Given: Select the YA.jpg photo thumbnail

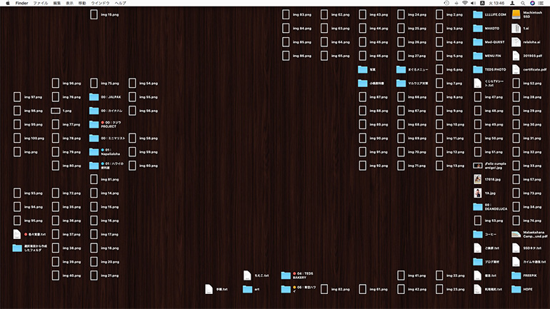Looking at the screenshot, I should [478, 193].
